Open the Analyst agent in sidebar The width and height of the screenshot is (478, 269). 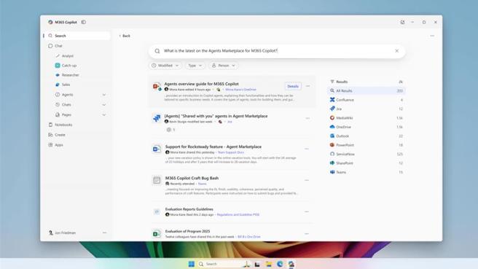tap(68, 56)
